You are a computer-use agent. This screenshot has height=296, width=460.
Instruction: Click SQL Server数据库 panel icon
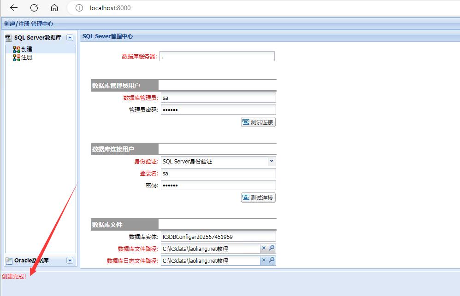pyautogui.click(x=8, y=37)
